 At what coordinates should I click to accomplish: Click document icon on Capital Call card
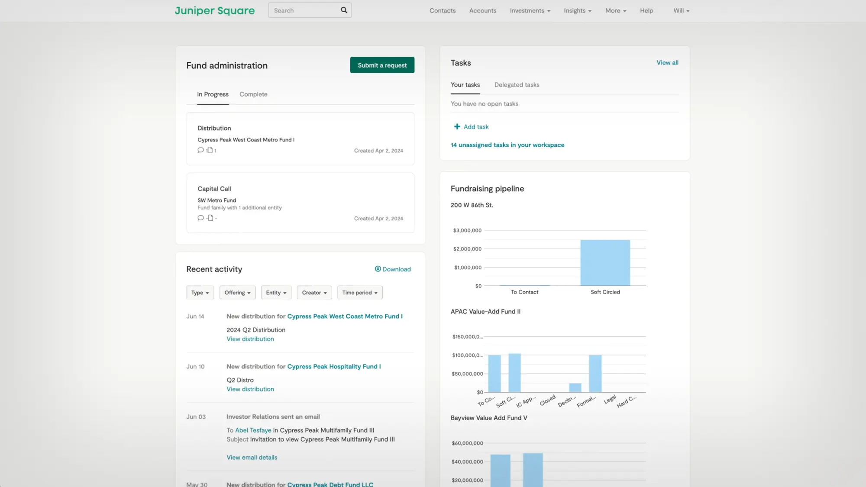pyautogui.click(x=210, y=218)
